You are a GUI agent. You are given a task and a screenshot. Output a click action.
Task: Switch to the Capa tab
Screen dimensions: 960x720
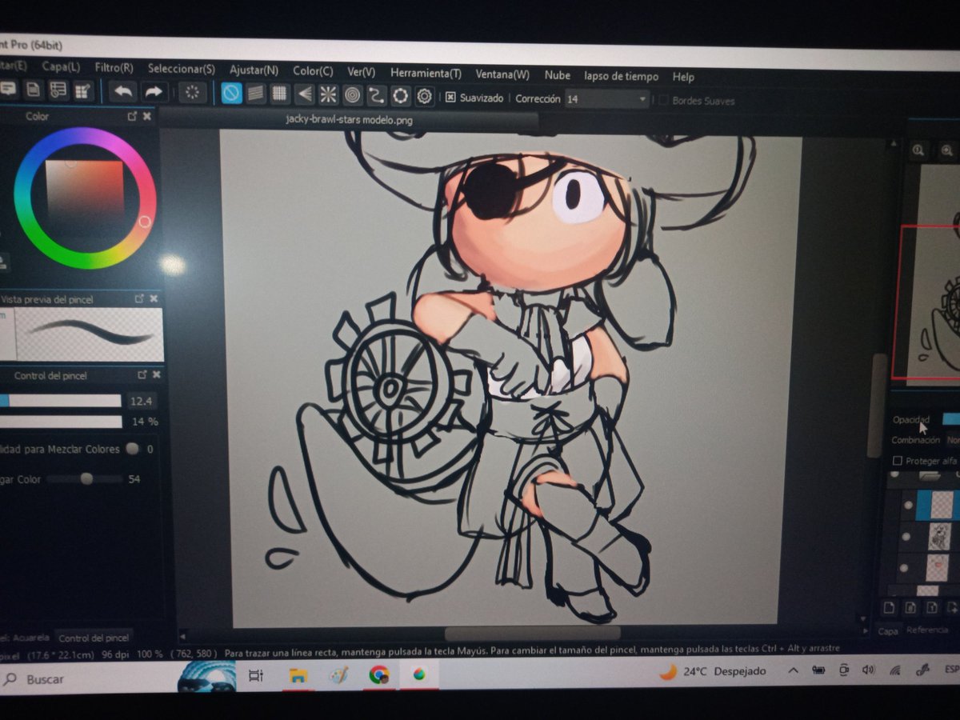[887, 630]
